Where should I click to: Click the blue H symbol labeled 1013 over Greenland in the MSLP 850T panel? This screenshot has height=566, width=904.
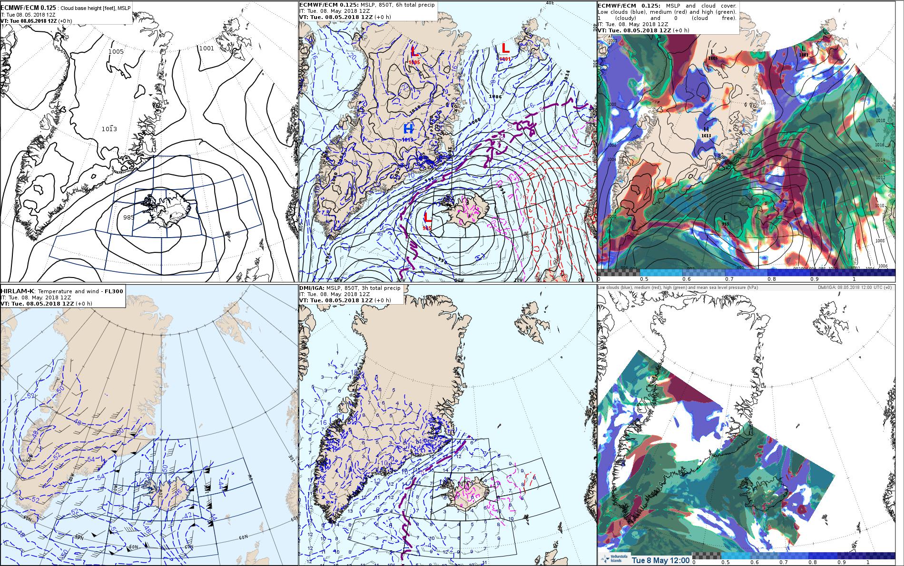pyautogui.click(x=408, y=129)
